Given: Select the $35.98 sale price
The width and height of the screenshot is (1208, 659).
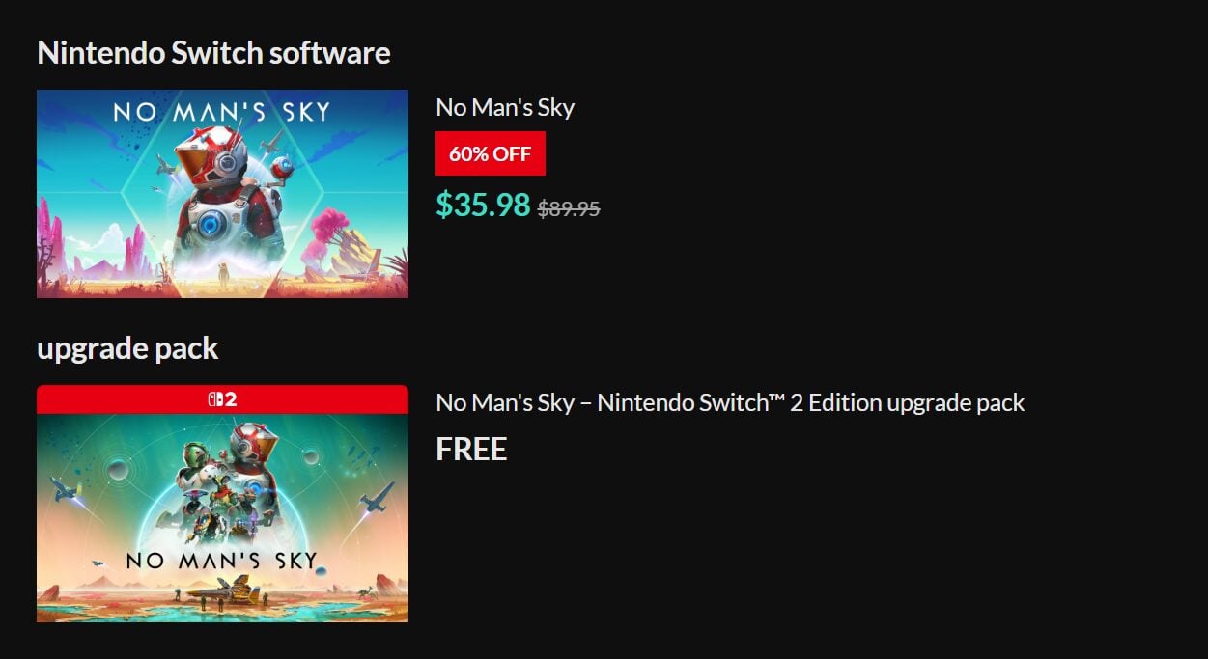Looking at the screenshot, I should pos(483,205).
